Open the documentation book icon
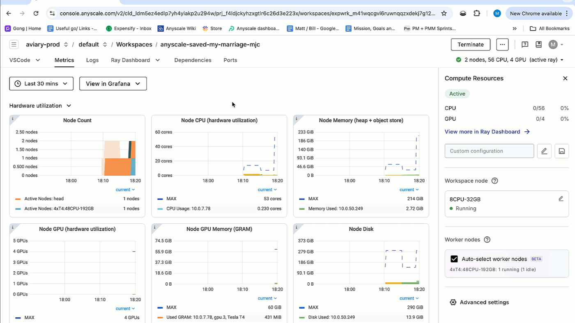This screenshot has height=323, width=575. coord(538,44)
